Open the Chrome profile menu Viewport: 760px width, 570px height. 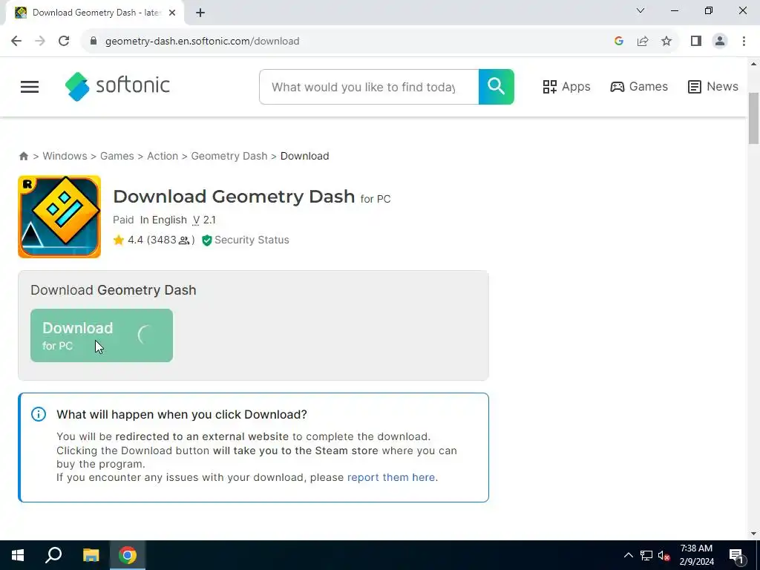(720, 42)
